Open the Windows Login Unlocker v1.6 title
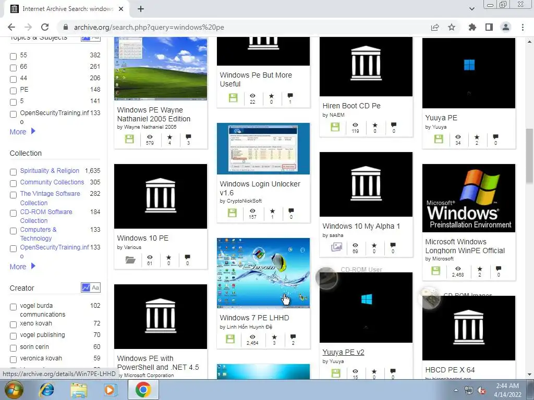534x400 pixels. pyautogui.click(x=260, y=188)
